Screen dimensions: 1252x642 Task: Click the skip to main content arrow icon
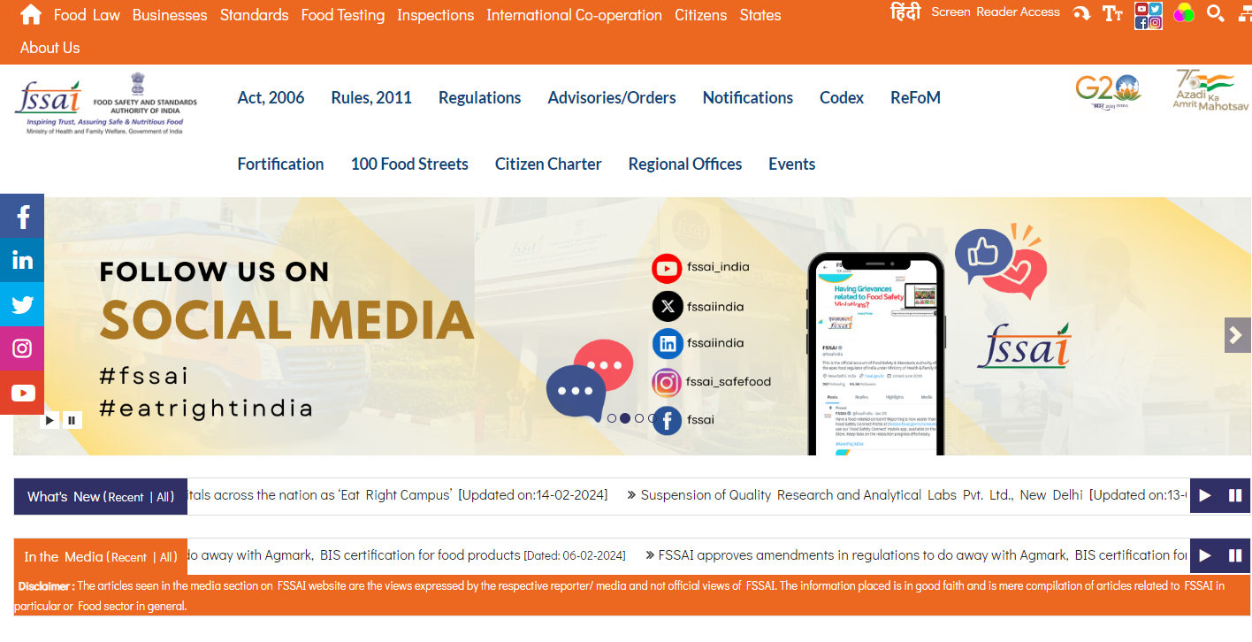(x=1081, y=13)
